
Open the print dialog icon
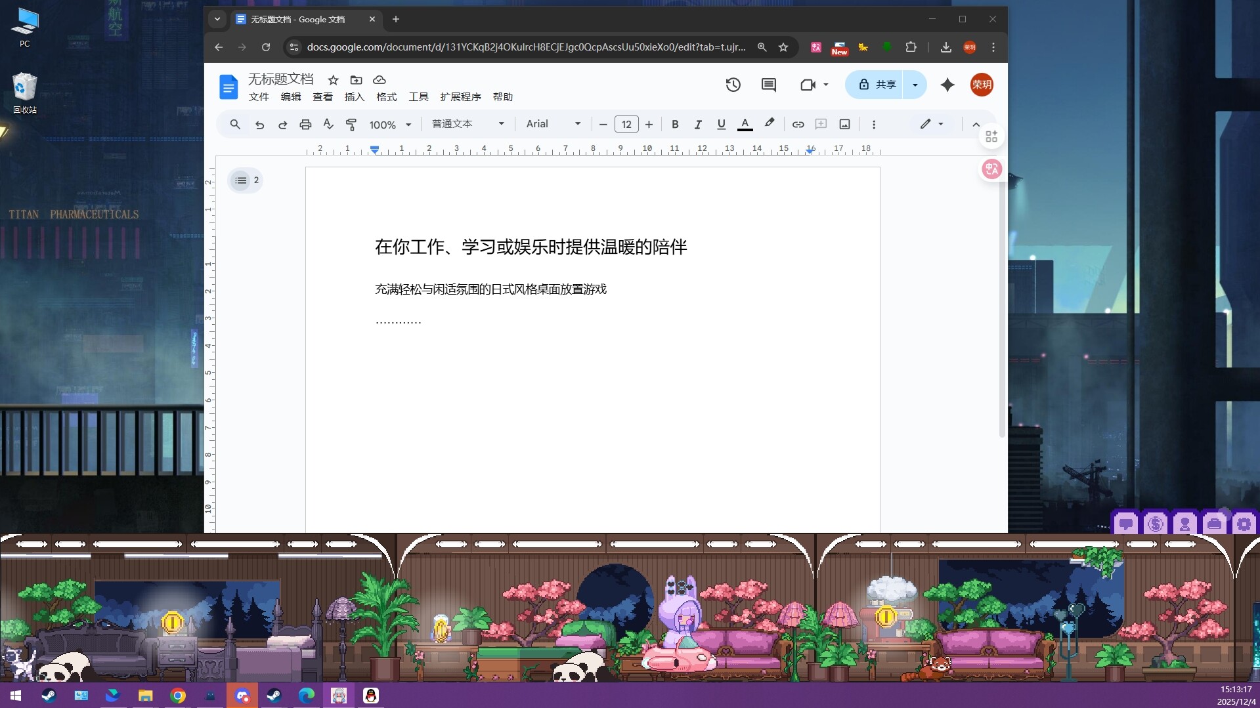(x=305, y=124)
